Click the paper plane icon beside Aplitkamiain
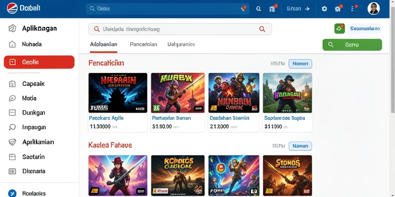395x197 pixels. click(x=12, y=142)
